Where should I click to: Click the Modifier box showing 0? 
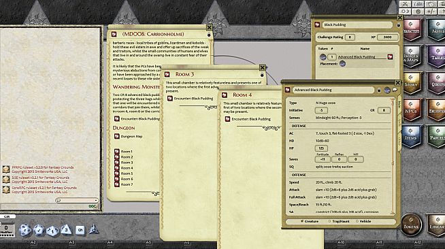pos(6,229)
